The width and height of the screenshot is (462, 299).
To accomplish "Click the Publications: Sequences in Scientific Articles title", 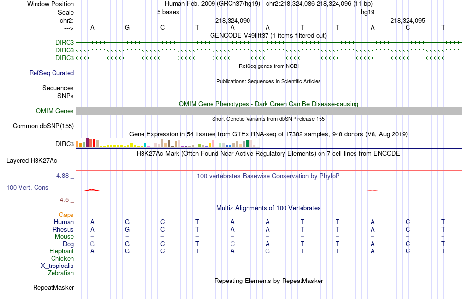I will tap(268, 81).
